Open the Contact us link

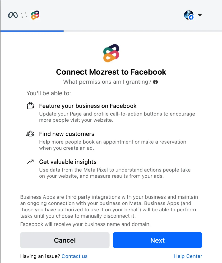[x=75, y=256]
